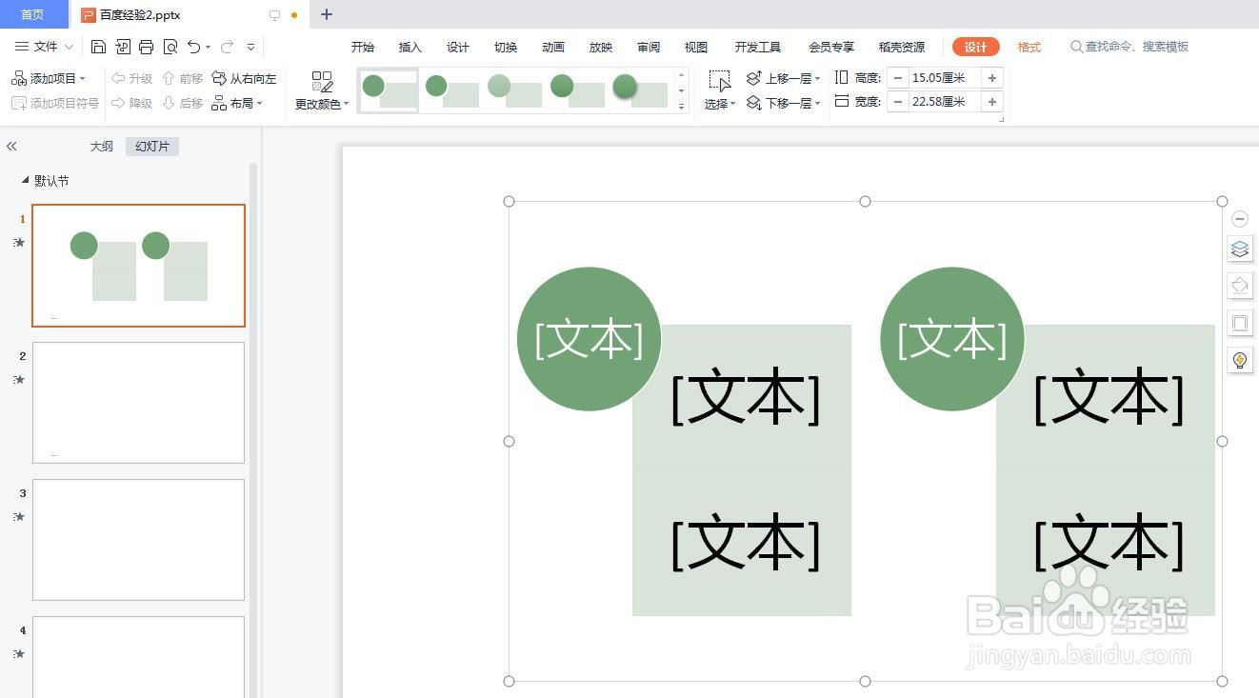Toggle 从右向左 direction
This screenshot has width=1259, height=698.
(244, 78)
